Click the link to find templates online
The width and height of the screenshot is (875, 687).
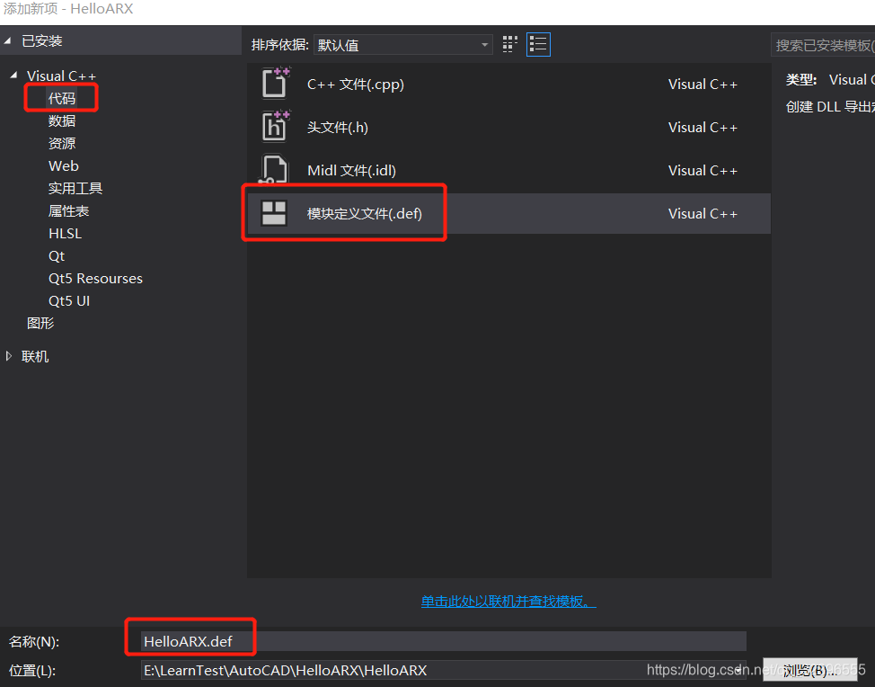coord(508,601)
